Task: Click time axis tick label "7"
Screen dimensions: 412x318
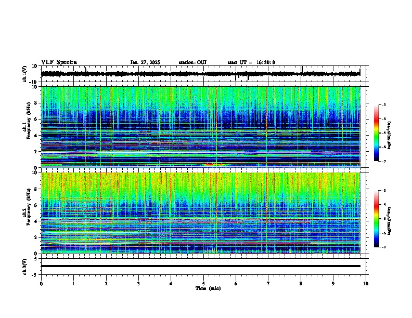Action: pyautogui.click(x=268, y=284)
